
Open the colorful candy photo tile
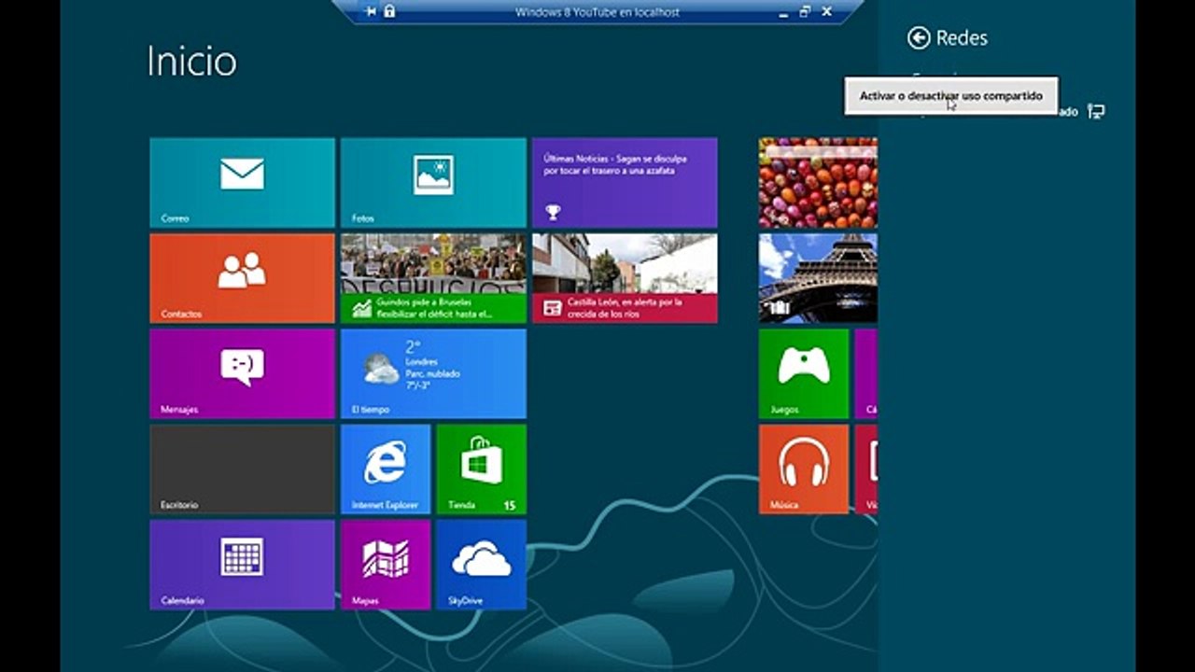[818, 183]
